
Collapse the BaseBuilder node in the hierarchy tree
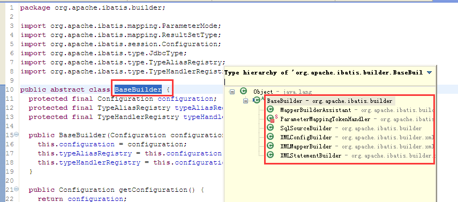click(x=246, y=101)
